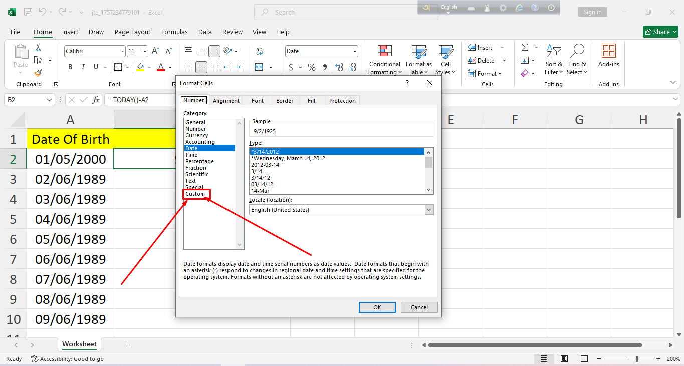
Task: Apply Bold formatting from the ribbon
Action: pyautogui.click(x=70, y=67)
